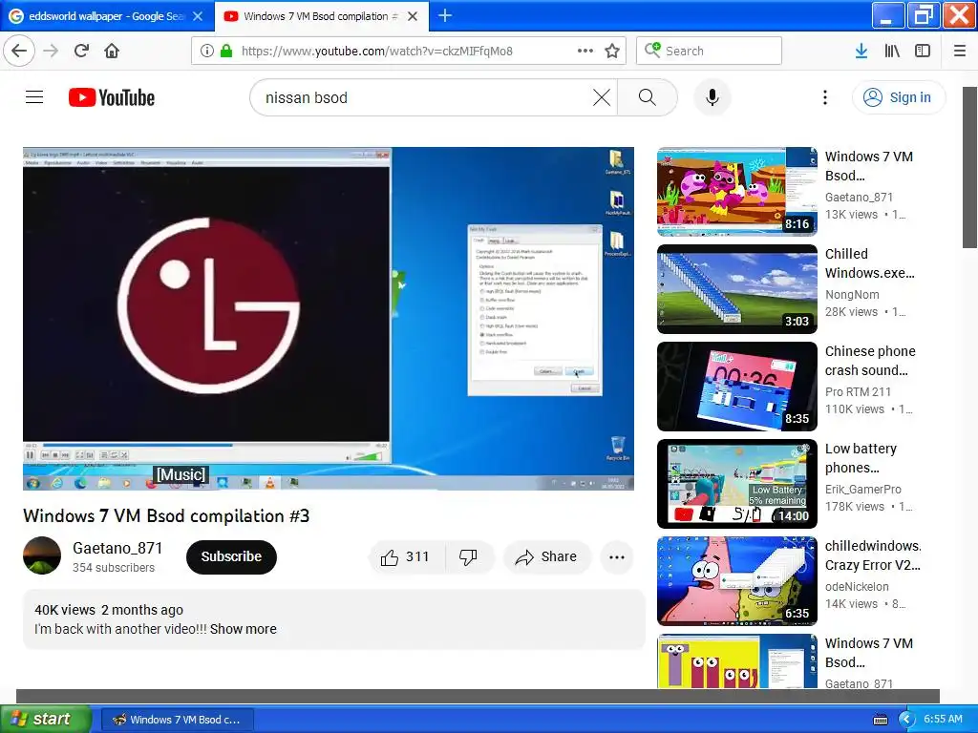Open Gaetano_871 channel avatar
This screenshot has width=978, height=733.
pos(42,555)
